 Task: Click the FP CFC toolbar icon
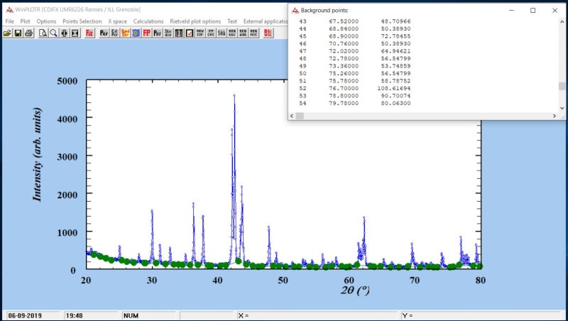click(210, 33)
